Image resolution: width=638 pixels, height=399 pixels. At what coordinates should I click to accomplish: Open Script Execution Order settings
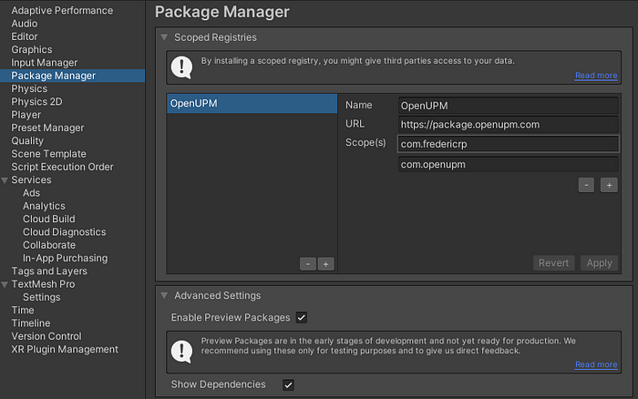[62, 167]
